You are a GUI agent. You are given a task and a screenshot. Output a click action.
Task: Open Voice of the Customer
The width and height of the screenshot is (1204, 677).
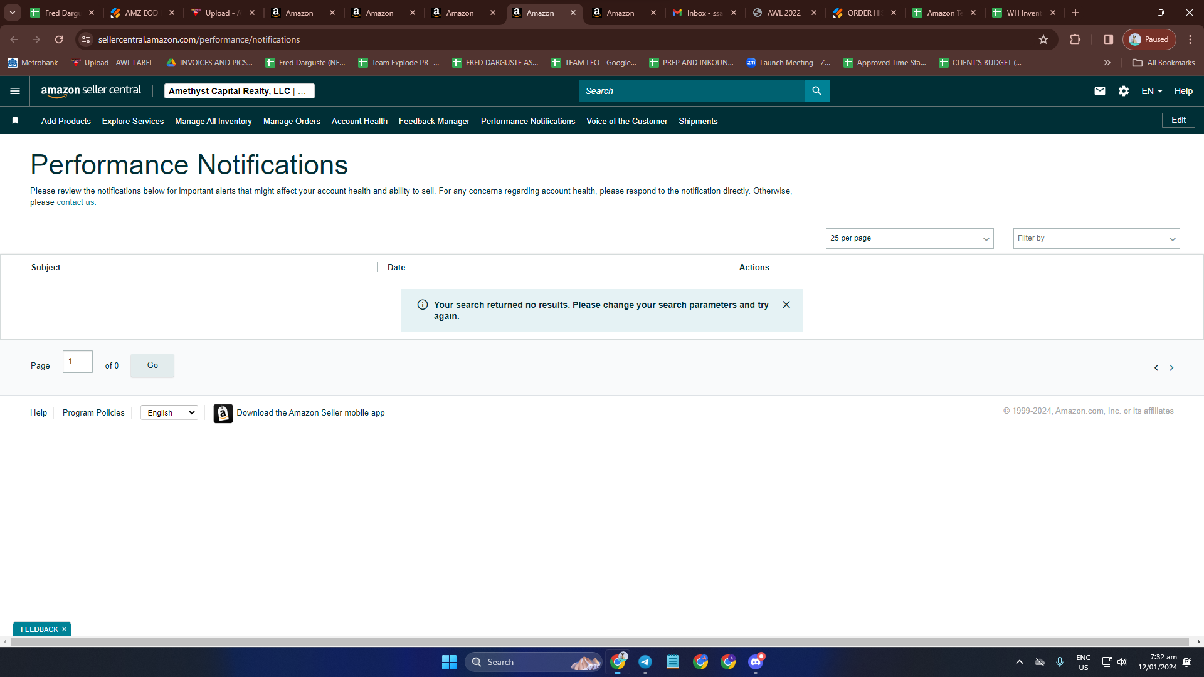coord(626,121)
